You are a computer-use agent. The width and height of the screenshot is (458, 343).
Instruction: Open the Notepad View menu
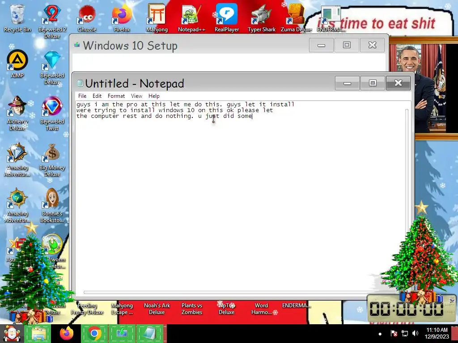pos(136,96)
